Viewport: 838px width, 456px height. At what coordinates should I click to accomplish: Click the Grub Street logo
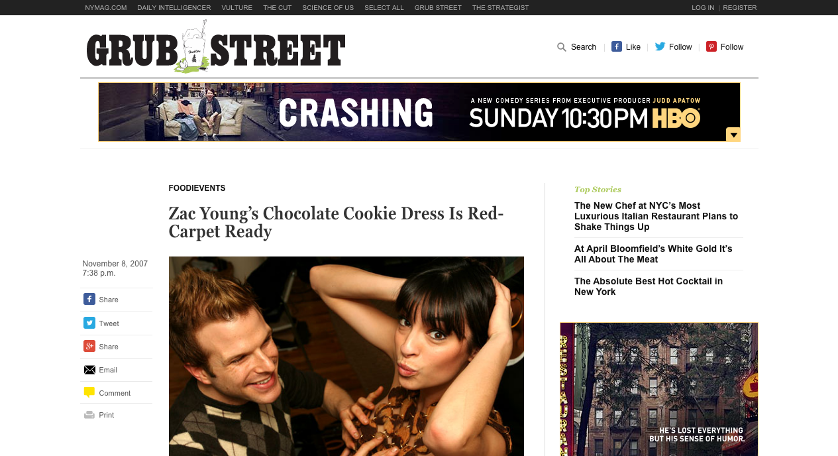216,46
